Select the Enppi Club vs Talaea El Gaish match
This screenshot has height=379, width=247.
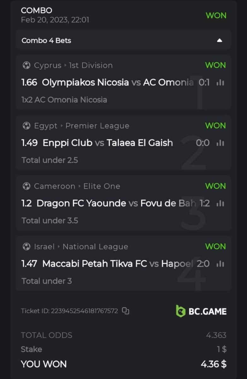click(108, 143)
